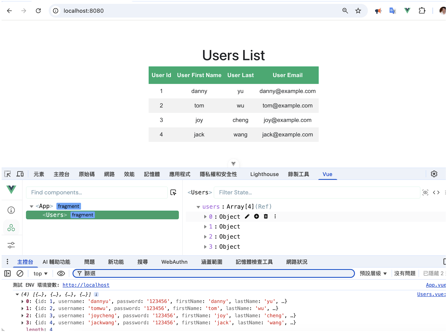Activate the inspect element tool
Image resolution: width=448 pixels, height=332 pixels.
pos(8,174)
